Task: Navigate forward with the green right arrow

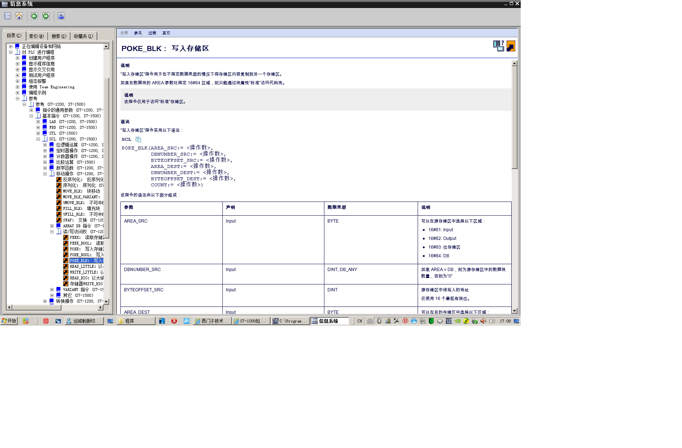Action: pos(46,16)
